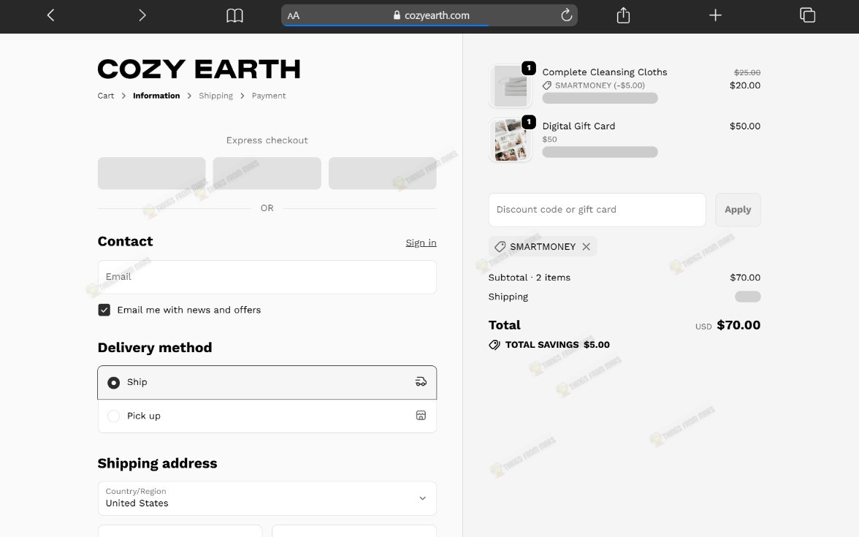Select the Shipping breadcrumb step
This screenshot has width=859, height=537.
tap(216, 96)
